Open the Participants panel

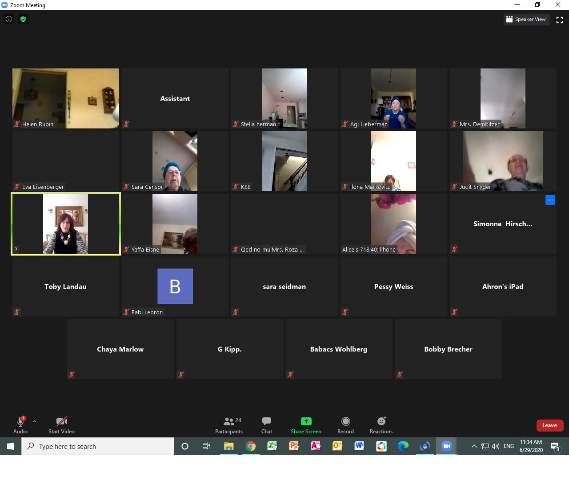229,425
